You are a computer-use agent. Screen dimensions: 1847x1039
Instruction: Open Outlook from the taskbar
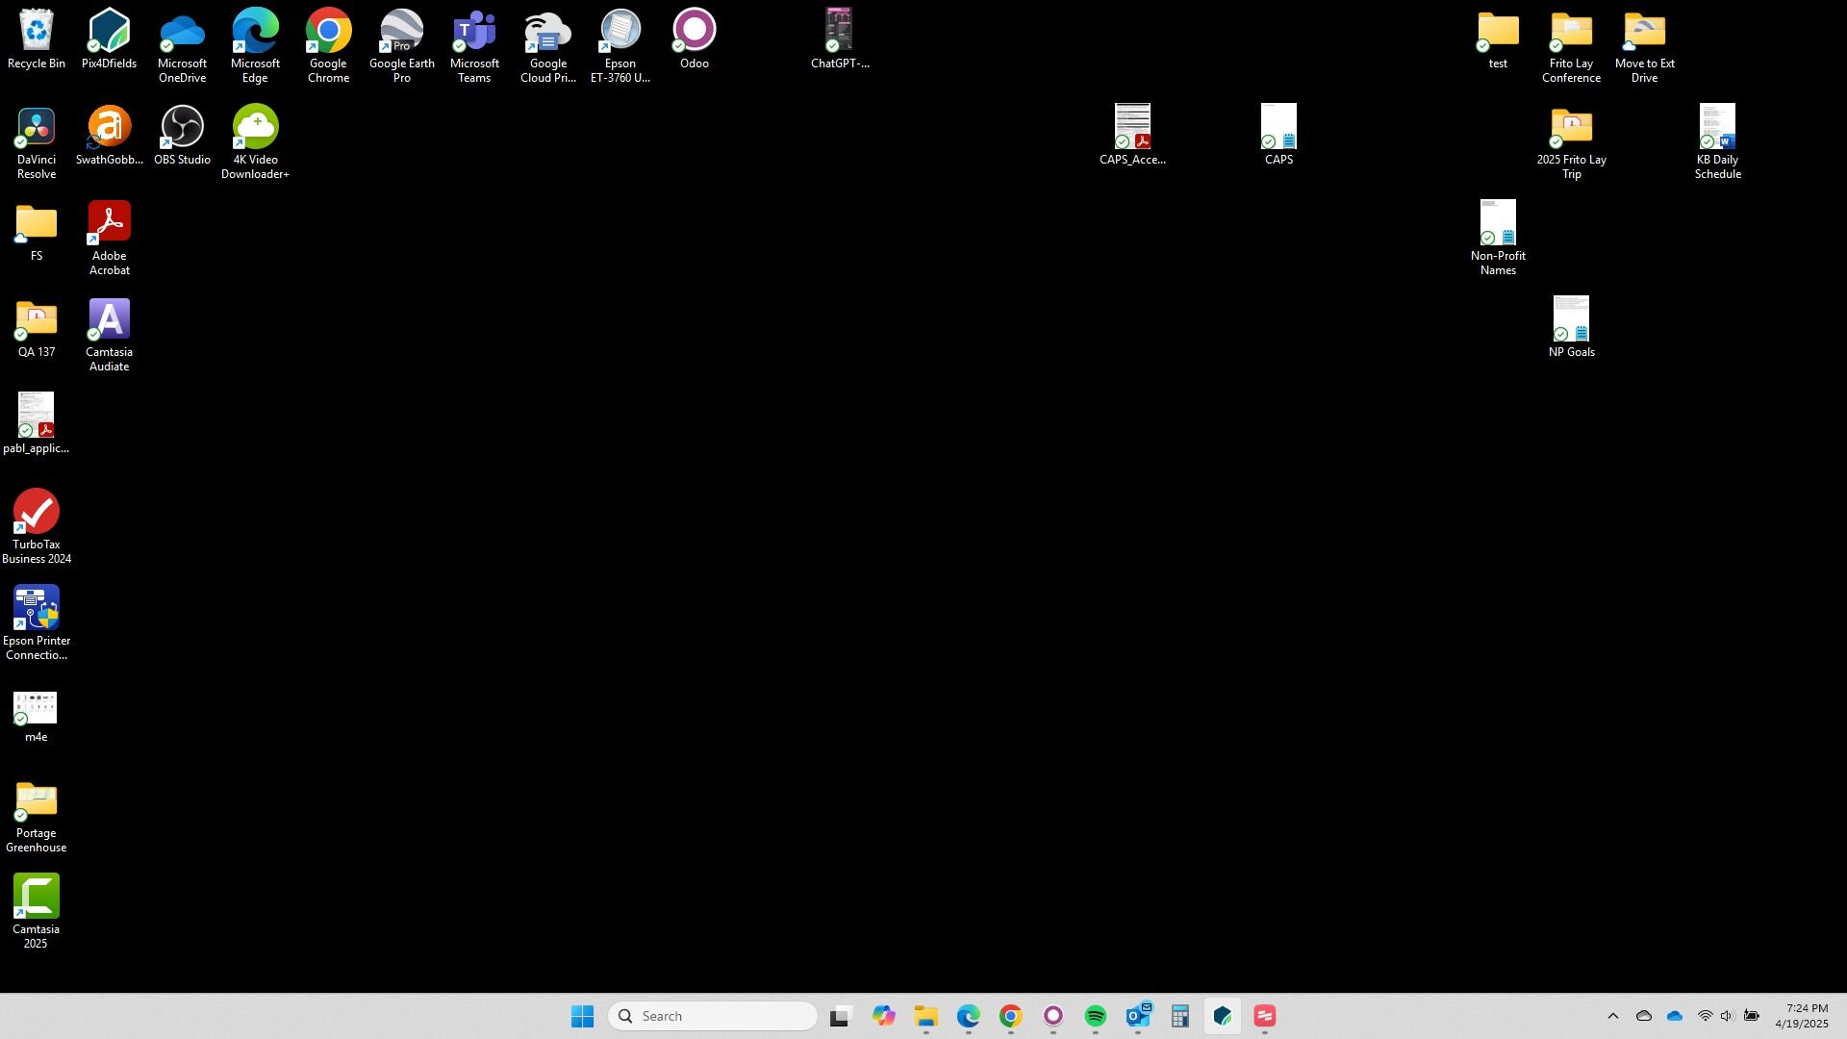(x=1138, y=1017)
